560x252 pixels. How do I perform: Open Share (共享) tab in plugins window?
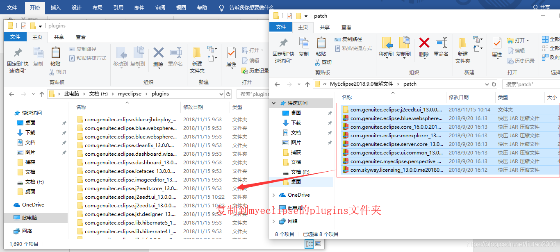(59, 37)
